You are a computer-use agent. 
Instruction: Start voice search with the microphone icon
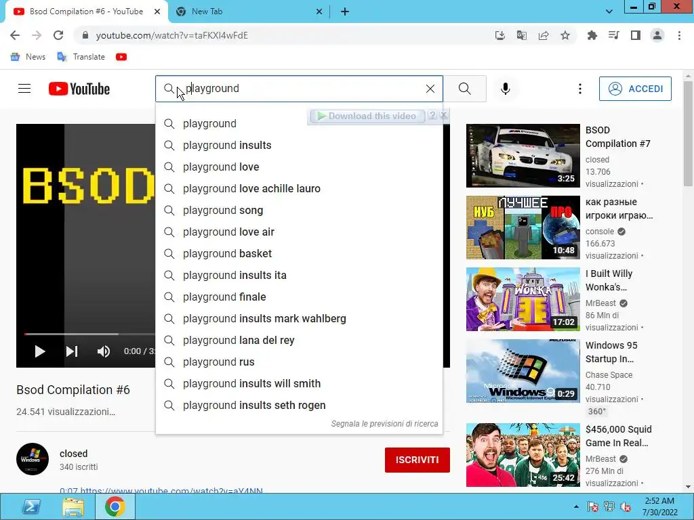click(505, 89)
